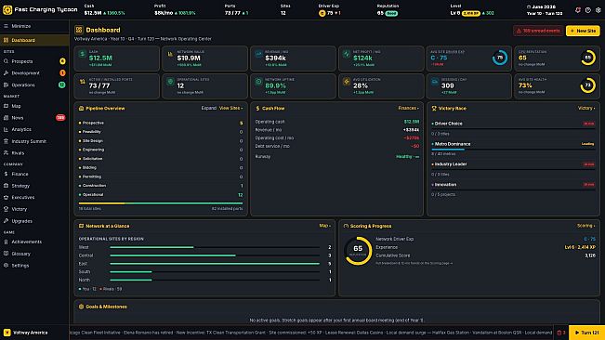Open the settings gear icon in top bar
The width and height of the screenshot is (605, 340).
coord(598,10)
